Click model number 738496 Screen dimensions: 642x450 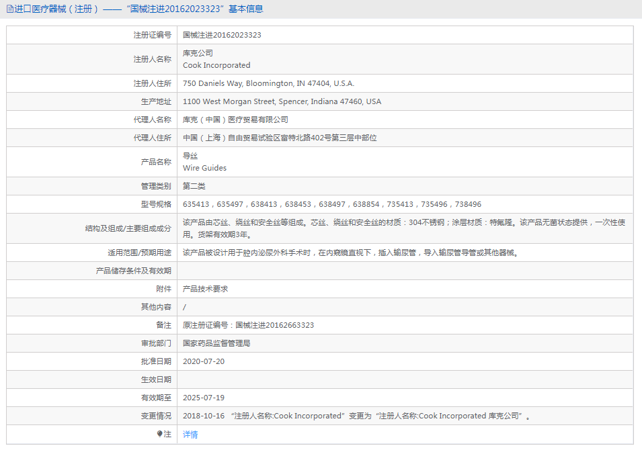click(468, 204)
